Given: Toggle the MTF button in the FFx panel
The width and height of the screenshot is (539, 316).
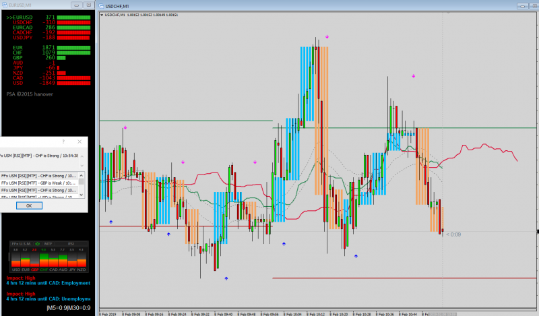Looking at the screenshot, I should (48, 244).
